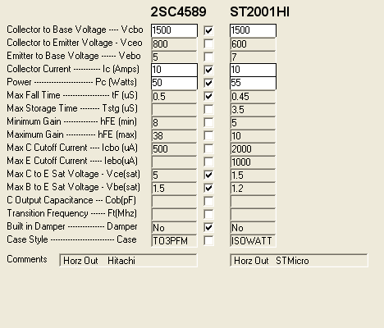The width and height of the screenshot is (384, 328).
Task: Select the ST2001HI Minimum Gain field
Action: click(x=253, y=122)
